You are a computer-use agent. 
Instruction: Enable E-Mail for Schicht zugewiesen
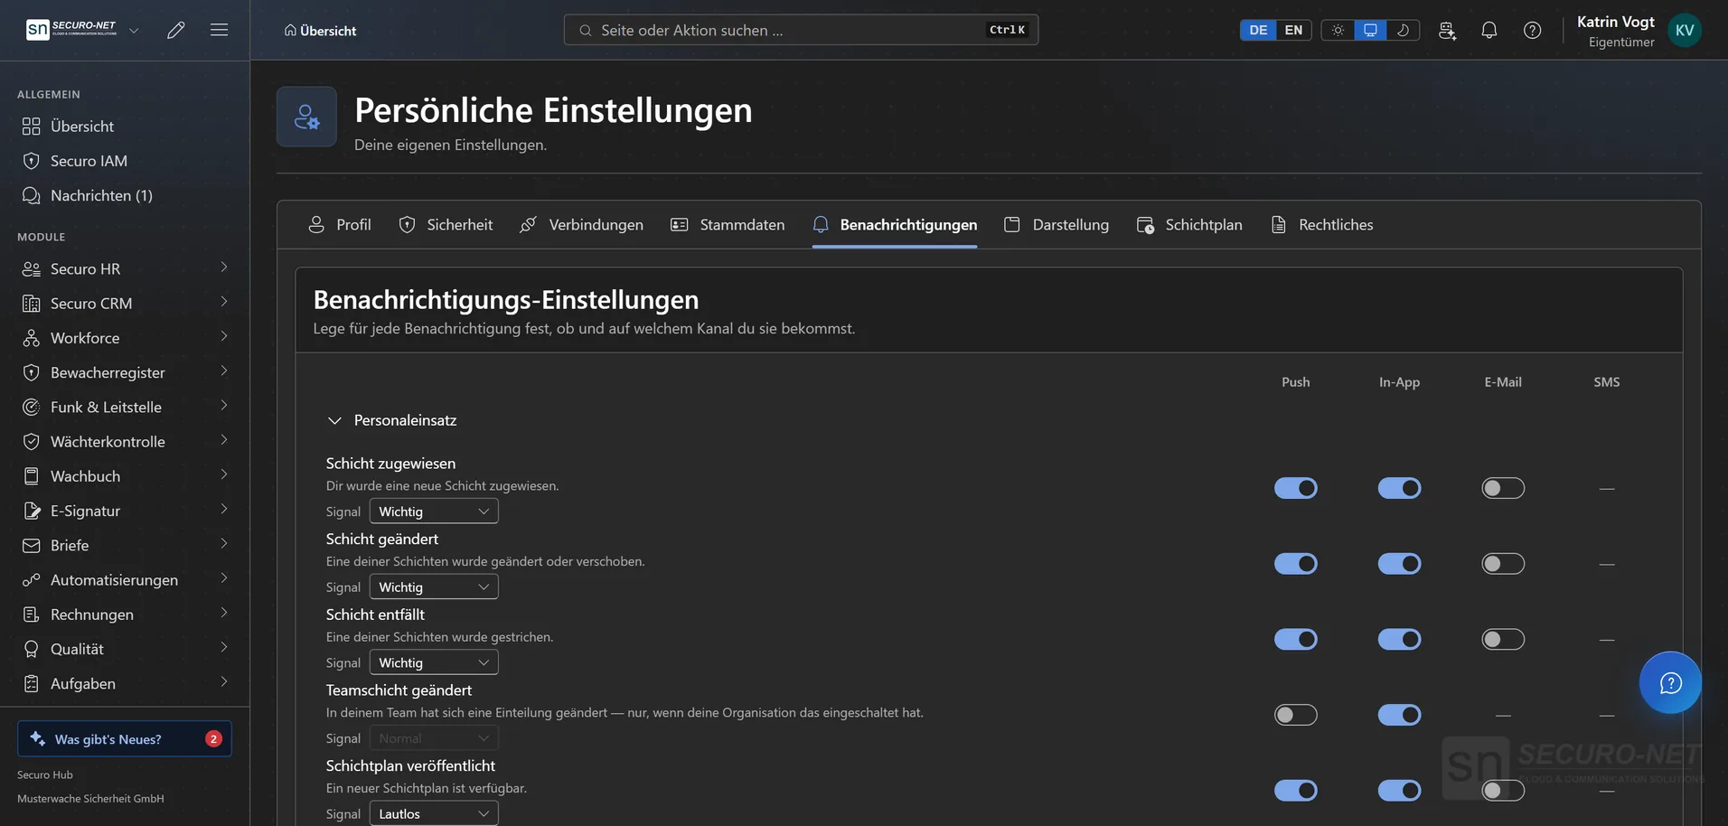point(1503,488)
